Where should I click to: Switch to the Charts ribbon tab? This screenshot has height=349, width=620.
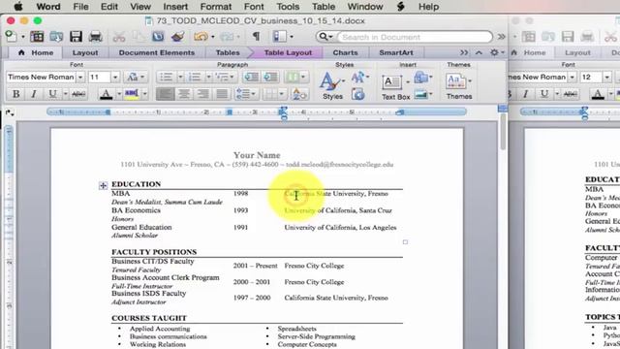click(345, 52)
